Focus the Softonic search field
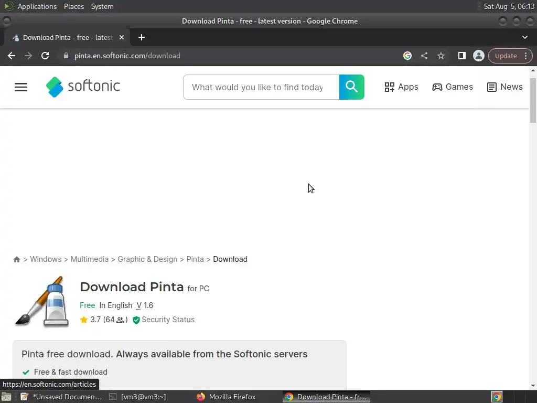537x403 pixels. 261,87
